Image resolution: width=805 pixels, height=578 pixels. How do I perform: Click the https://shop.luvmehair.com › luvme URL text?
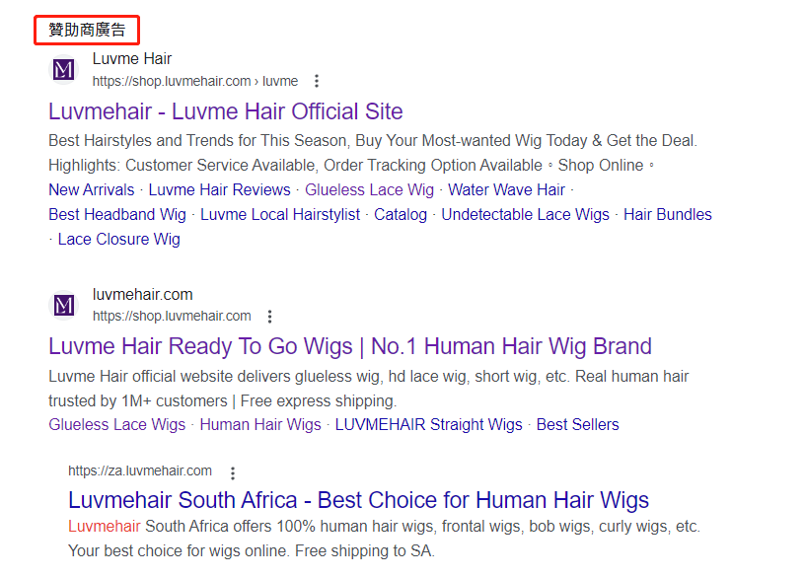point(195,81)
